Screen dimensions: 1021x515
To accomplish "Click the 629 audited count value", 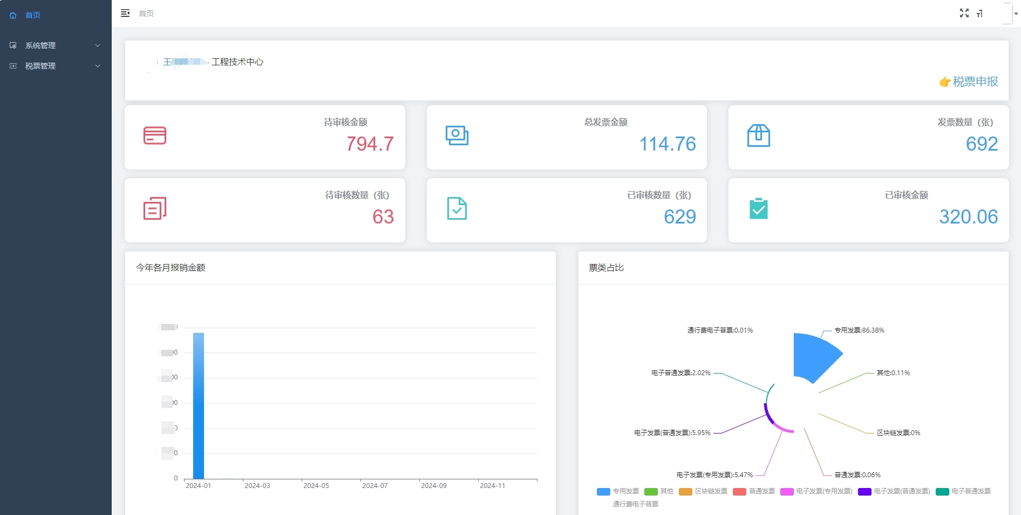I will click(680, 217).
